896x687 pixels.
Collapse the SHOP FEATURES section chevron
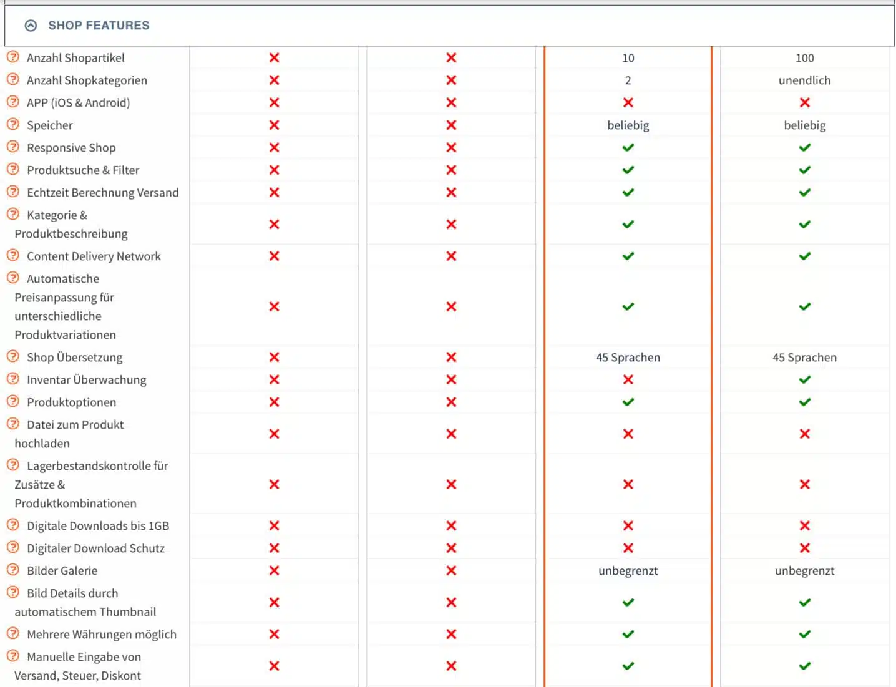pyautogui.click(x=31, y=26)
